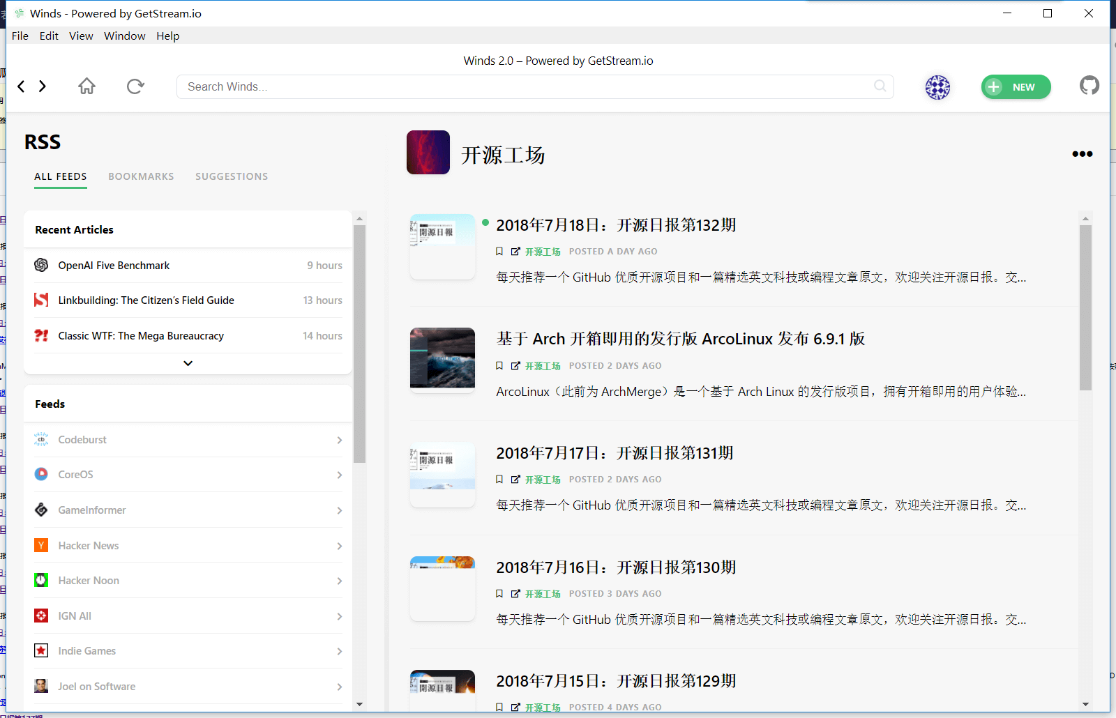Open ArcoLinux article in external browser icon
This screenshot has height=718, width=1116.
(515, 366)
